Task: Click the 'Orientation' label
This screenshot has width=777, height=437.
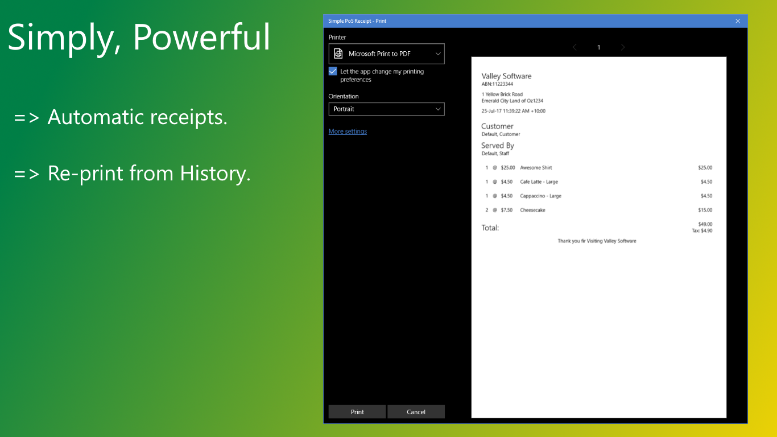Action: (344, 96)
